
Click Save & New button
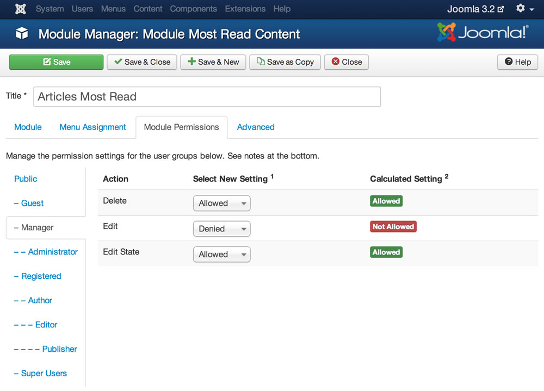tap(213, 62)
